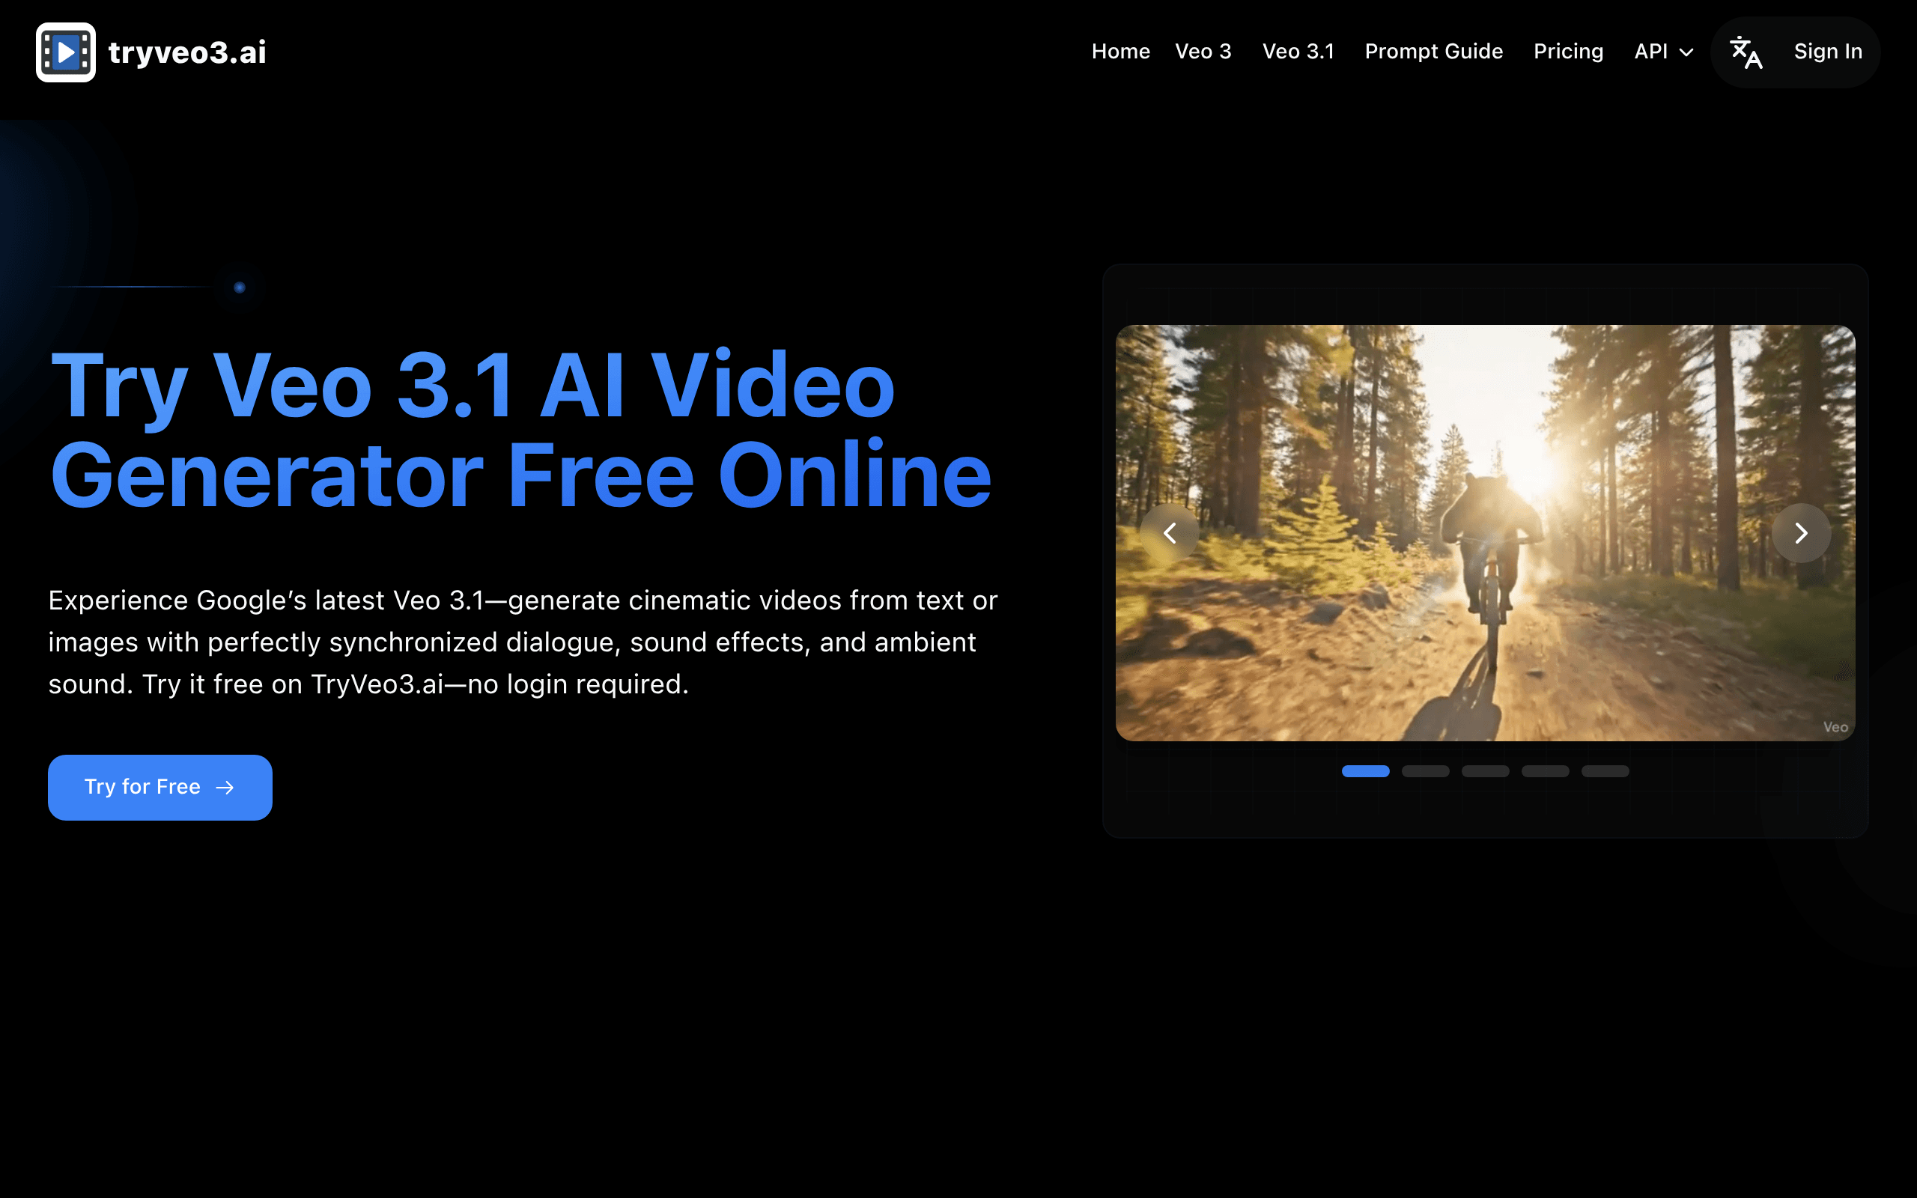Viewport: 1917px width, 1198px height.
Task: Expand the API dropdown menu
Action: pyautogui.click(x=1663, y=52)
